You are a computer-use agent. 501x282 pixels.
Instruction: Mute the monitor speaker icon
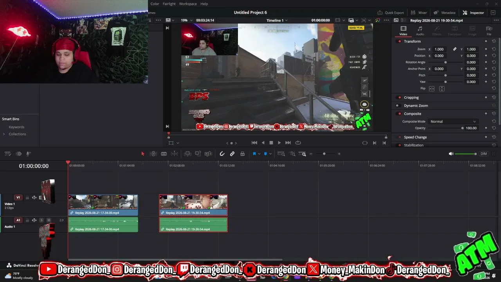451,154
